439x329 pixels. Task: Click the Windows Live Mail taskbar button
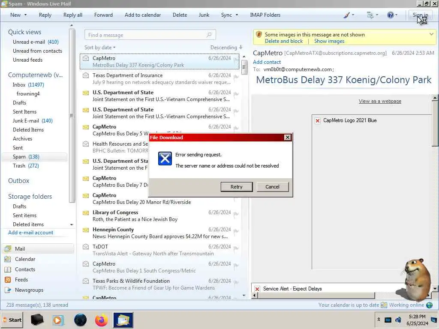(123, 320)
